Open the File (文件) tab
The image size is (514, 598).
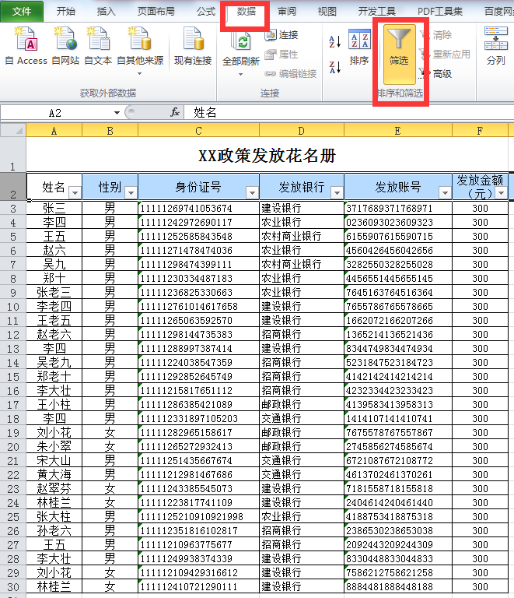click(x=21, y=12)
